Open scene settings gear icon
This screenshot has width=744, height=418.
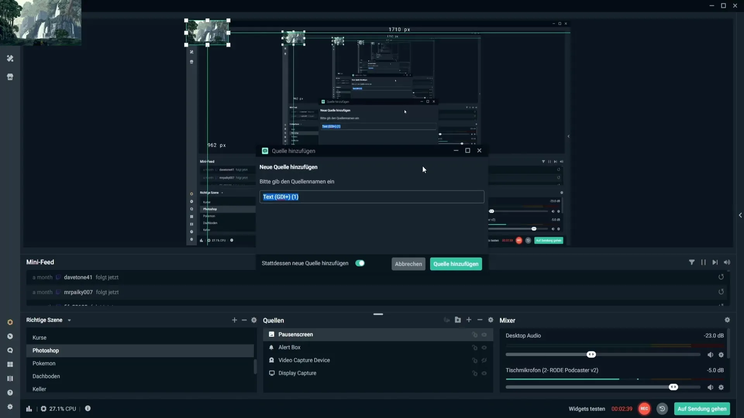tap(254, 320)
